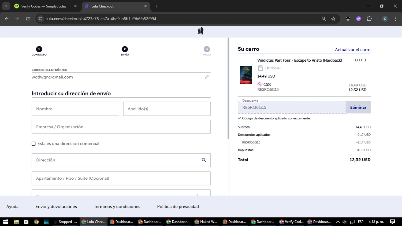402x226 pixels.
Task: Click the form's vertical scrollbar
Action: (x=228, y=88)
